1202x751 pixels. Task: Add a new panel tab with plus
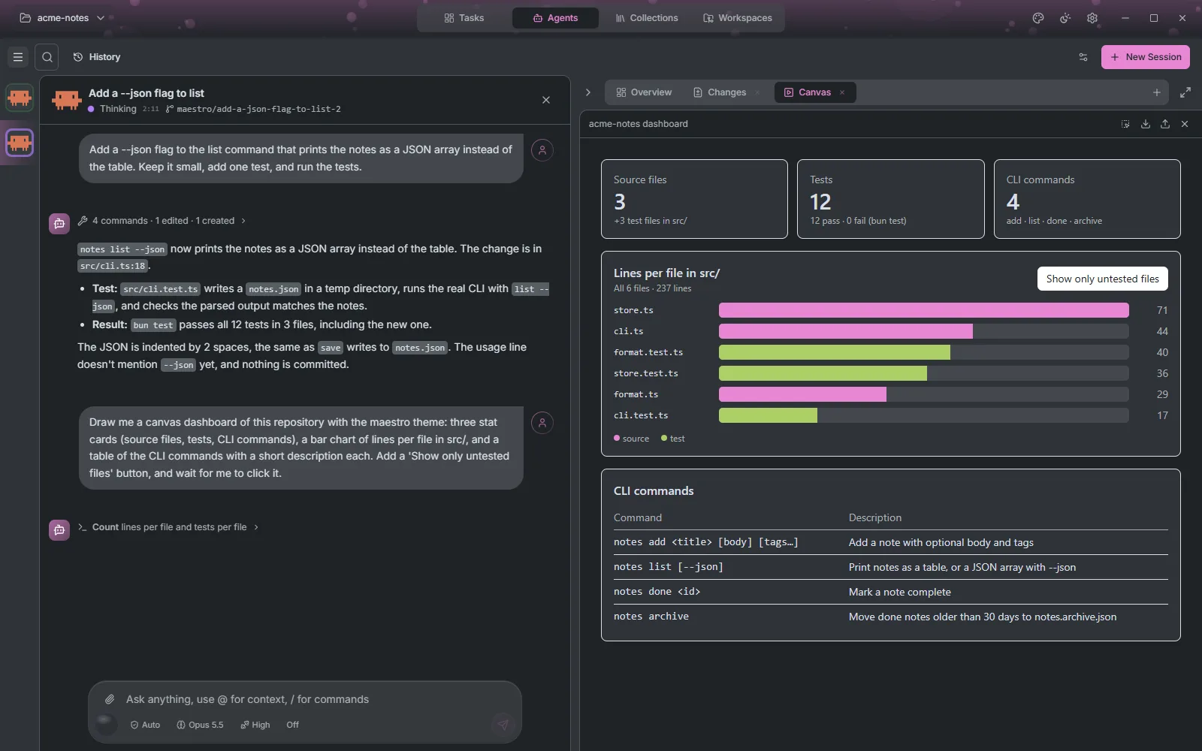[x=1157, y=92]
